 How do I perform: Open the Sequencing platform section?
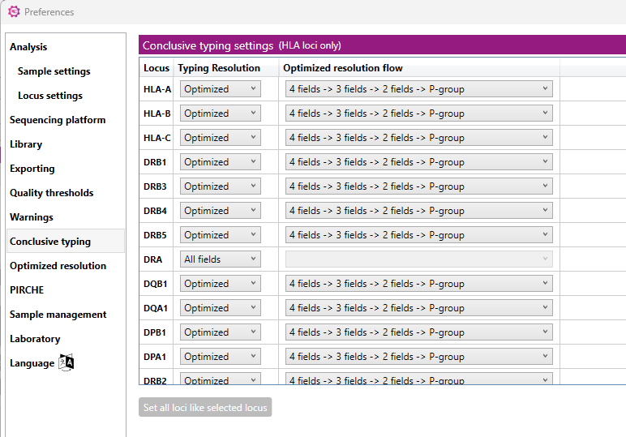tap(58, 120)
